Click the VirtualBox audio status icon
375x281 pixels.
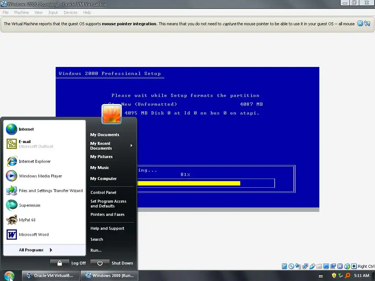click(298, 266)
